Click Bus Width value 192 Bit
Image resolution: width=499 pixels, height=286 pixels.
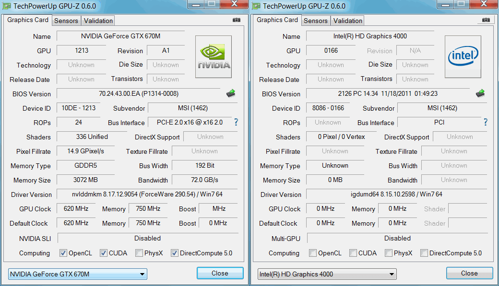tap(204, 165)
